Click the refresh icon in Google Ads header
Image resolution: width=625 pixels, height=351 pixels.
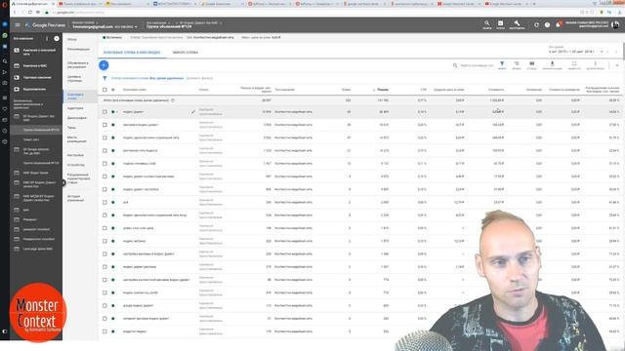click(x=536, y=25)
